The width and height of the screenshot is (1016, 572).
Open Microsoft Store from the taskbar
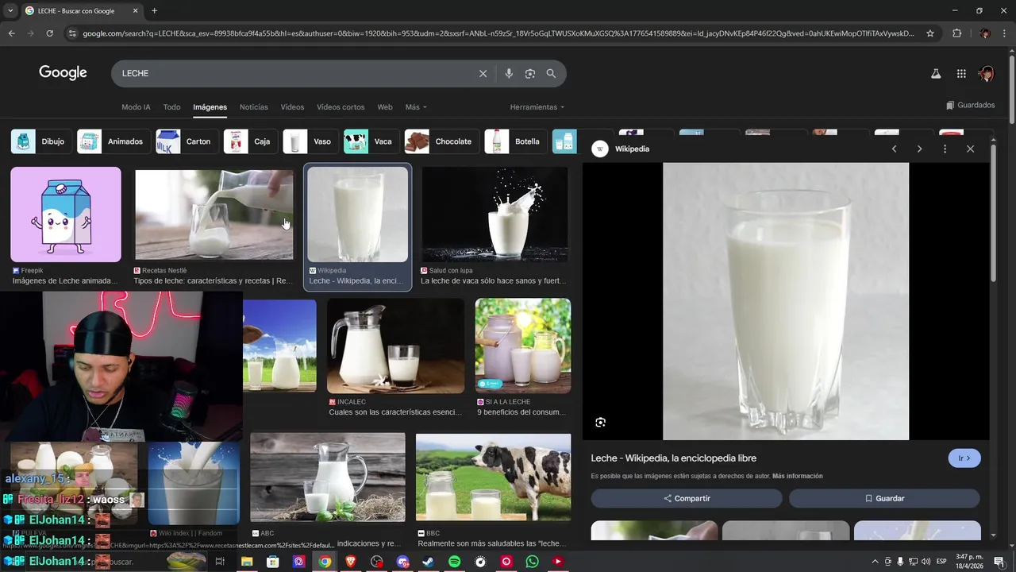coord(273,562)
